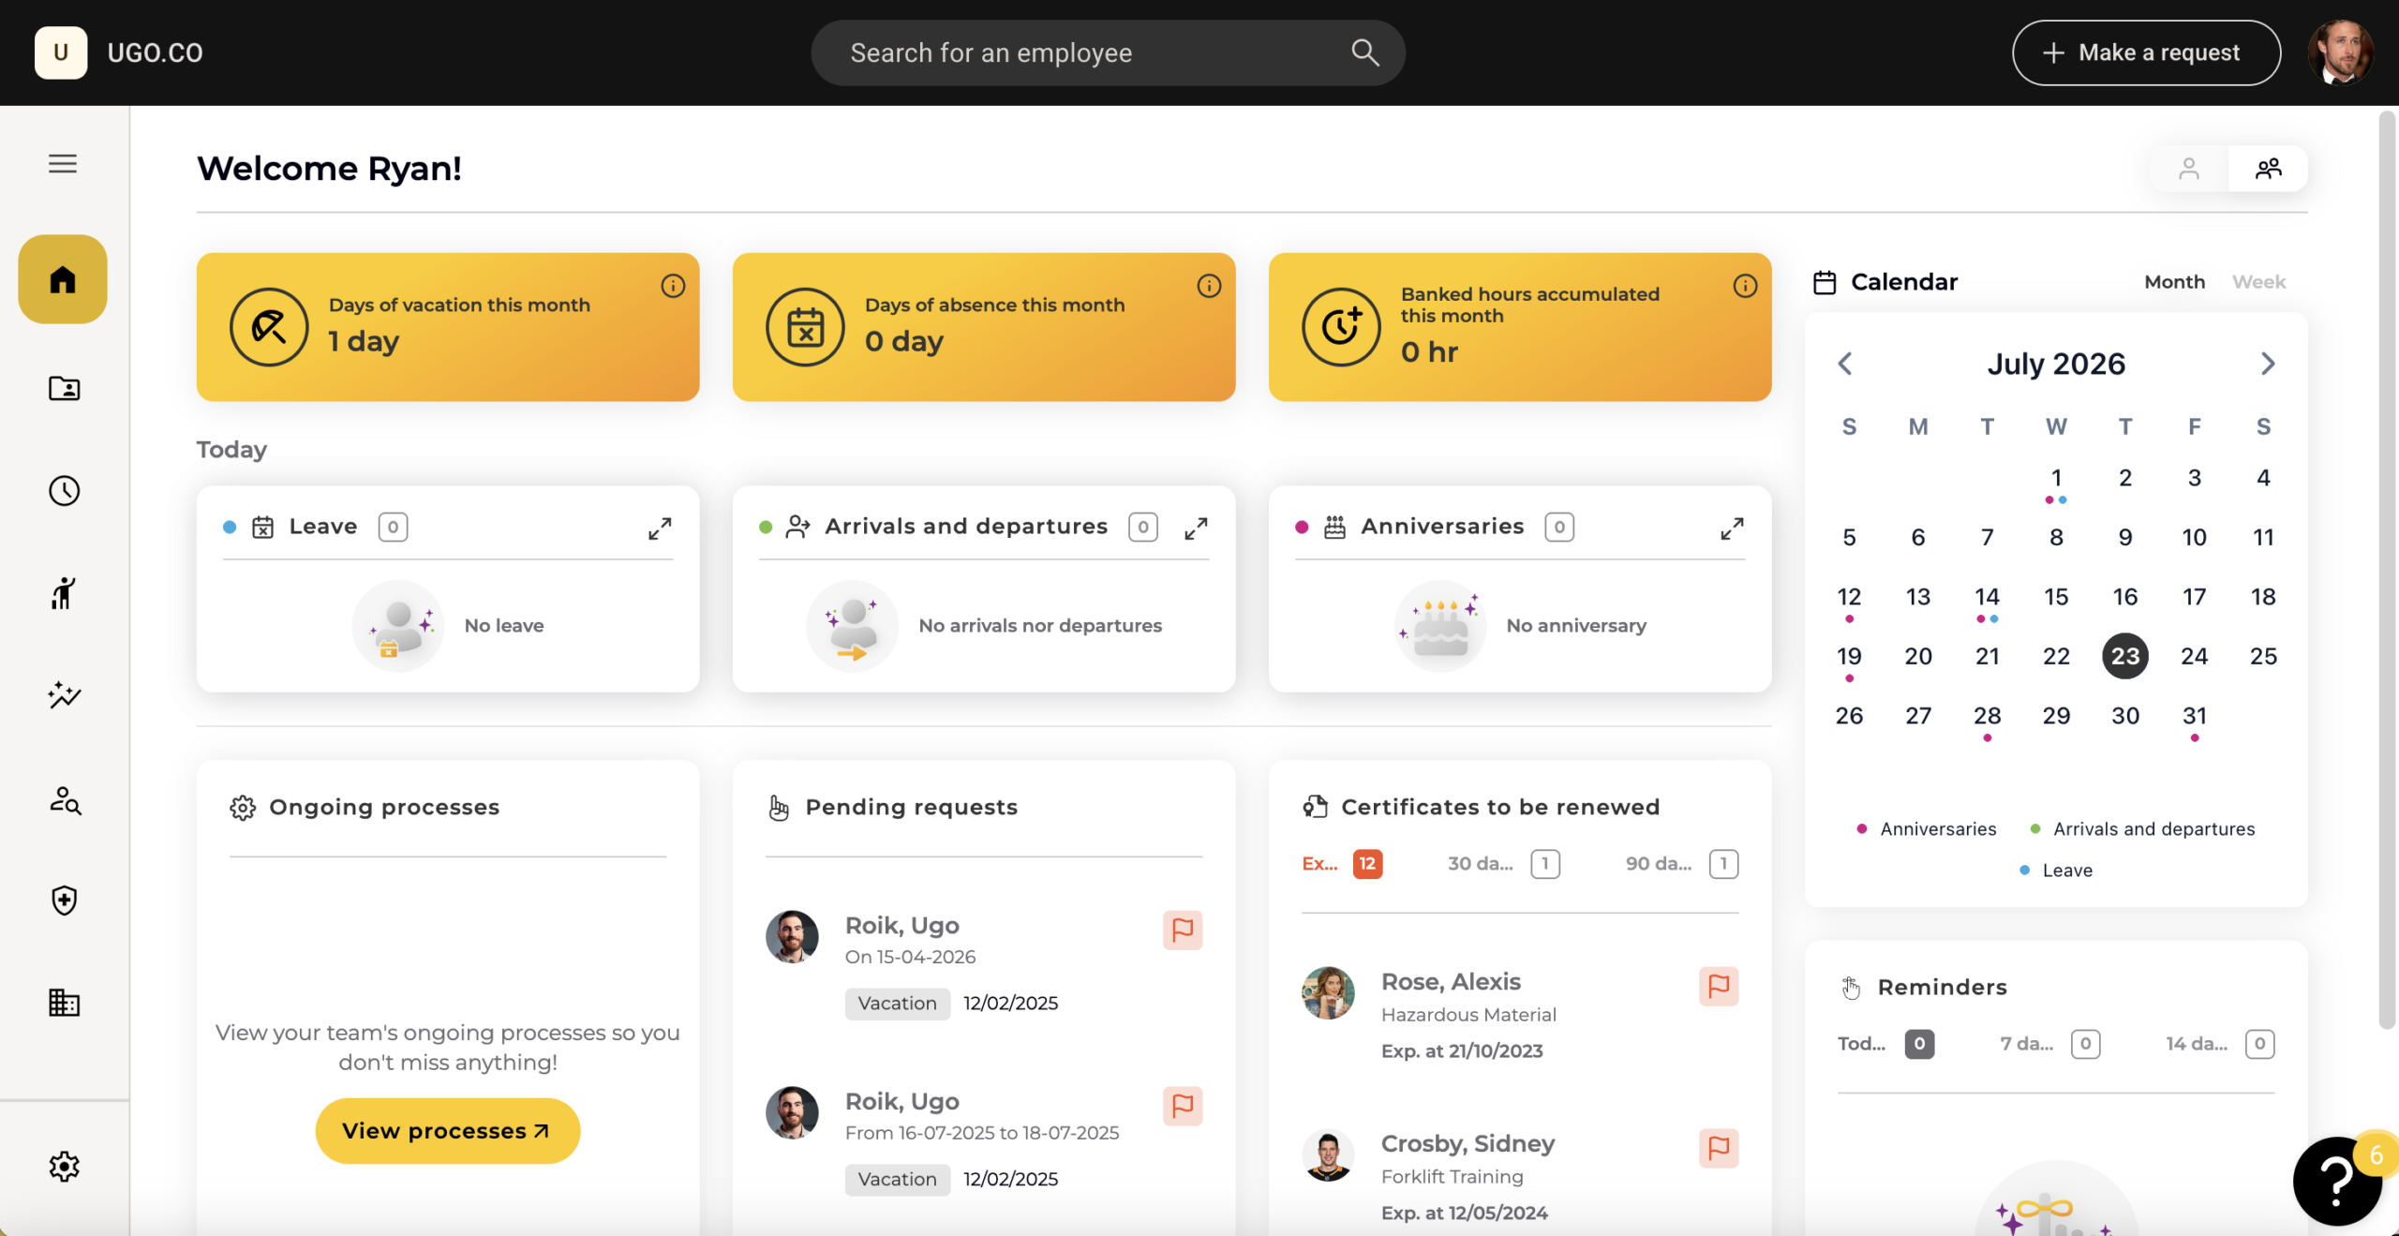Open the shield health and safety icon

pos(64,901)
